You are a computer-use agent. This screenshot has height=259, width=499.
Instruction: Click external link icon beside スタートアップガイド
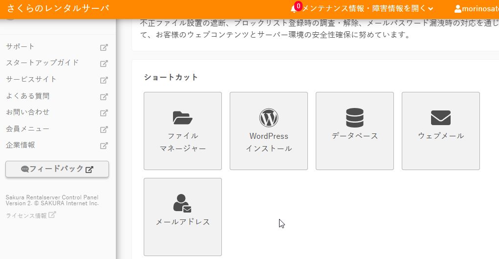click(104, 64)
